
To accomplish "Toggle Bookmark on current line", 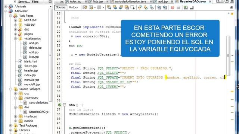I will click(x=152, y=7).
